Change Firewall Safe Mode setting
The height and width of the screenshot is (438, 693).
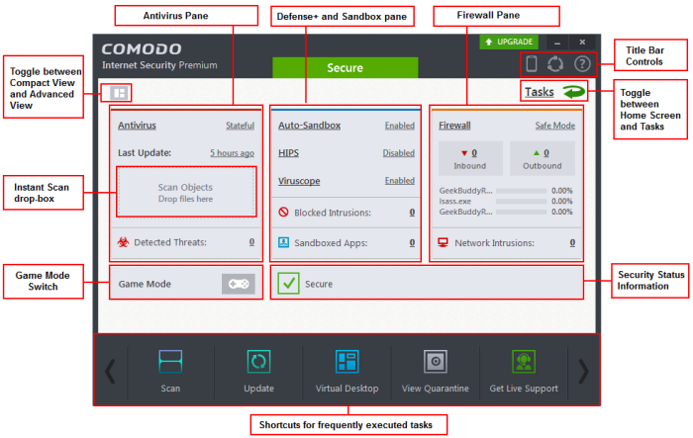[x=555, y=126]
